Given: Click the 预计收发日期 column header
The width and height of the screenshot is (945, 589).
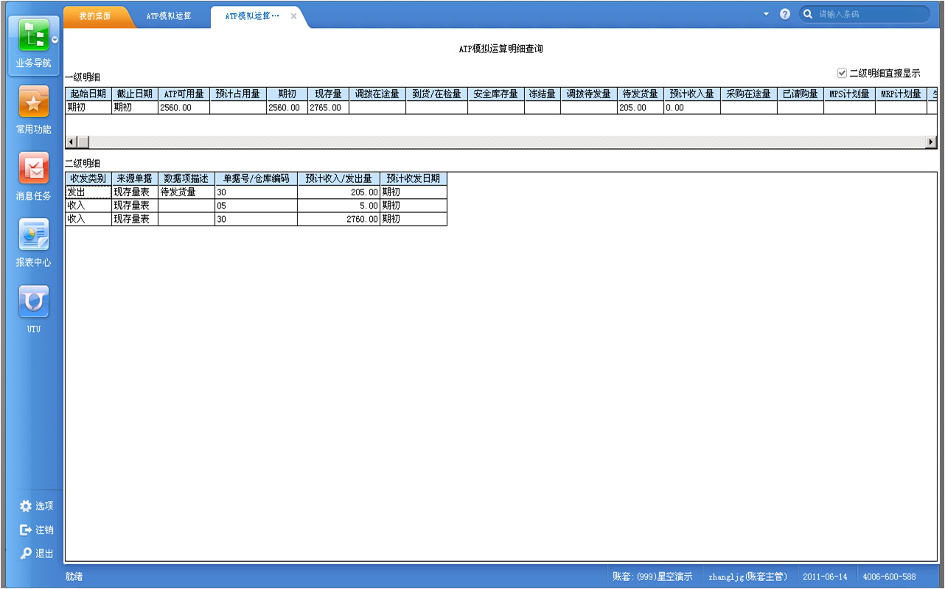Looking at the screenshot, I should (x=413, y=178).
